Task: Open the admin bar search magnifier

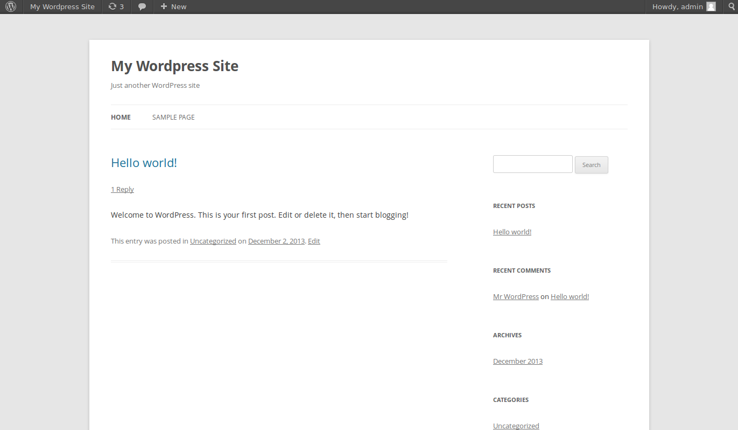Action: pyautogui.click(x=732, y=6)
